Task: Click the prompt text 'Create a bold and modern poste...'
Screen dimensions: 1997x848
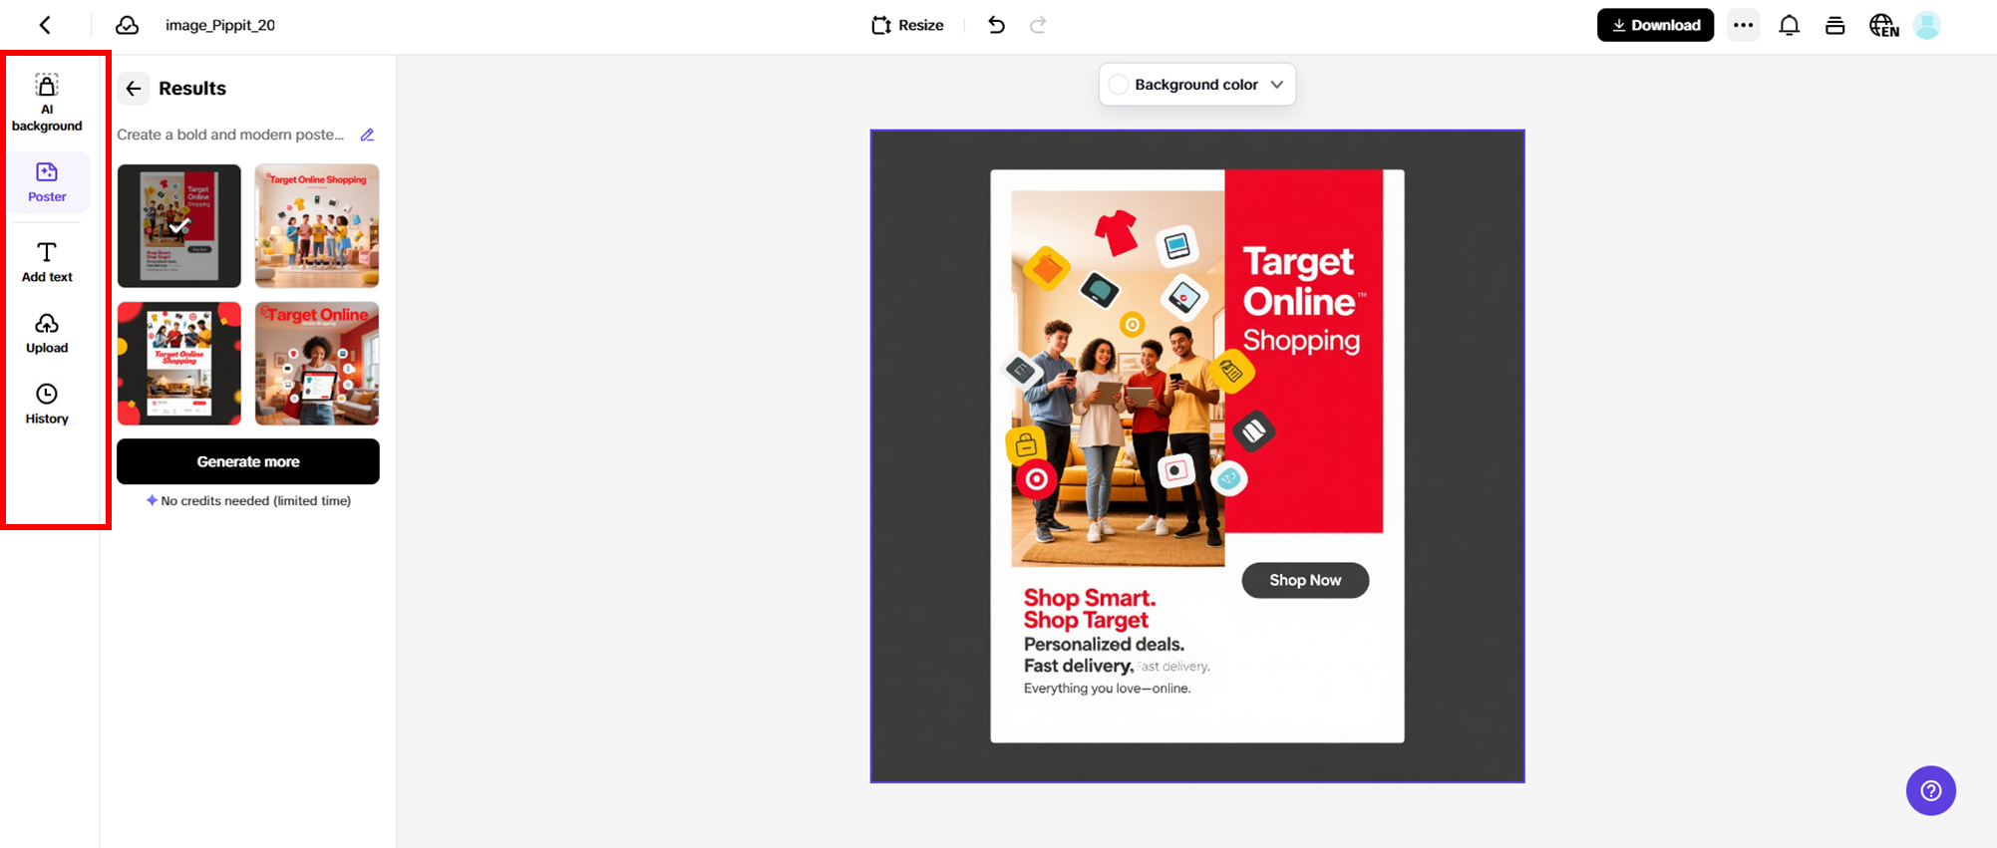Action: 230,135
